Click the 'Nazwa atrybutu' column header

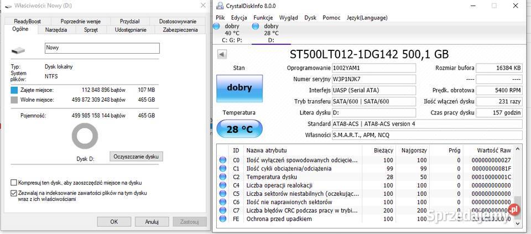(303, 150)
